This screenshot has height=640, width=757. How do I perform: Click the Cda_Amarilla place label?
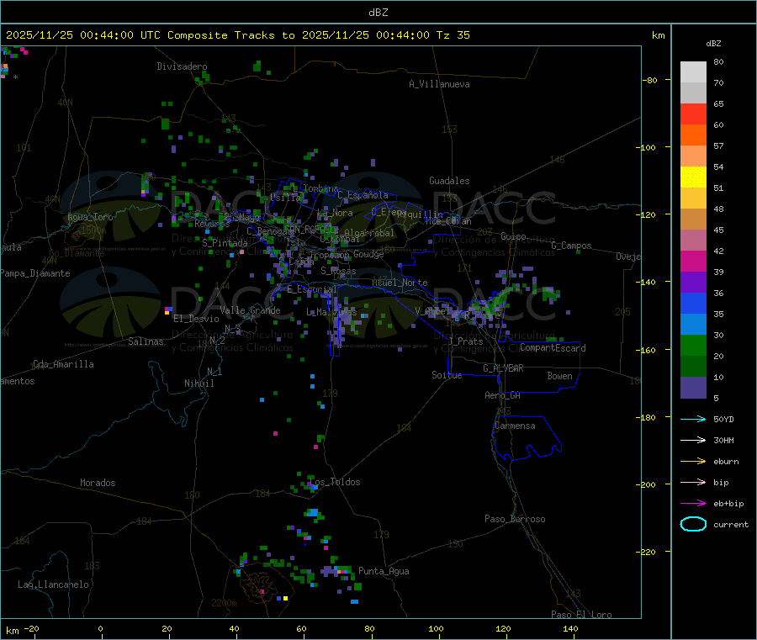63,364
